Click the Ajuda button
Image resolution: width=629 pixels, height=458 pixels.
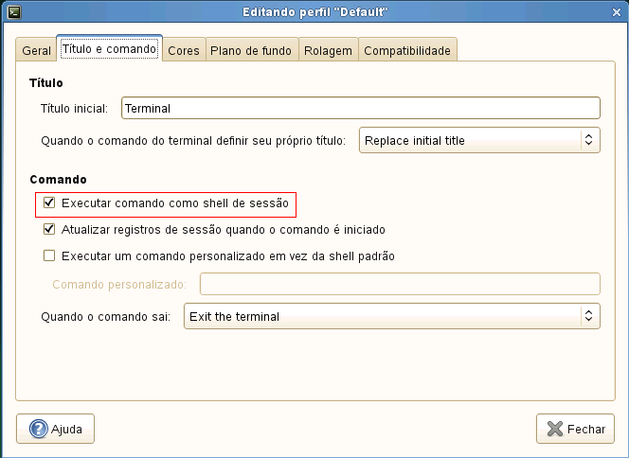click(56, 429)
